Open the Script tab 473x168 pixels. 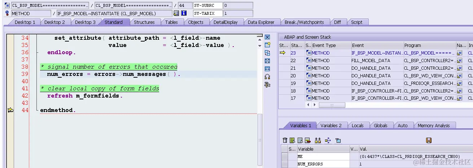click(x=357, y=22)
